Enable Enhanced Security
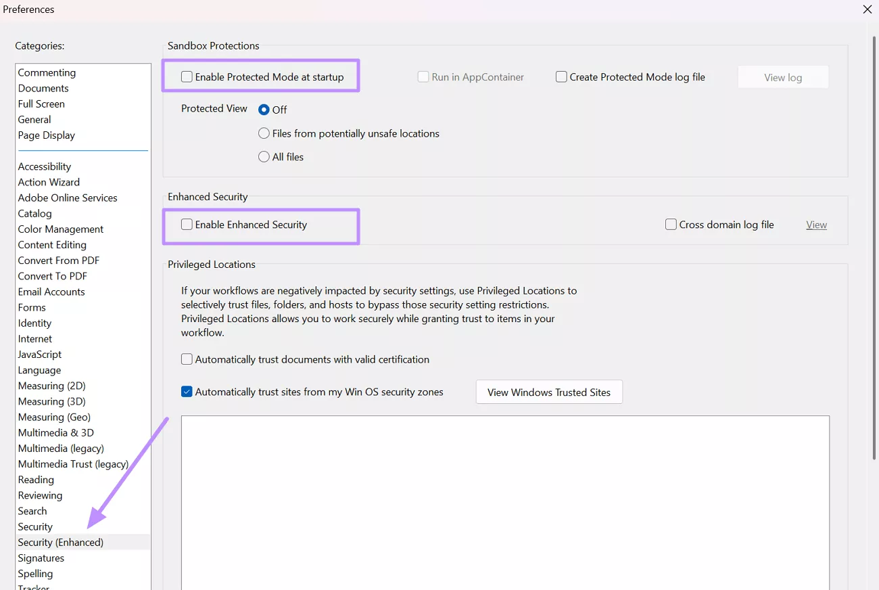This screenshot has width=879, height=590. (187, 224)
